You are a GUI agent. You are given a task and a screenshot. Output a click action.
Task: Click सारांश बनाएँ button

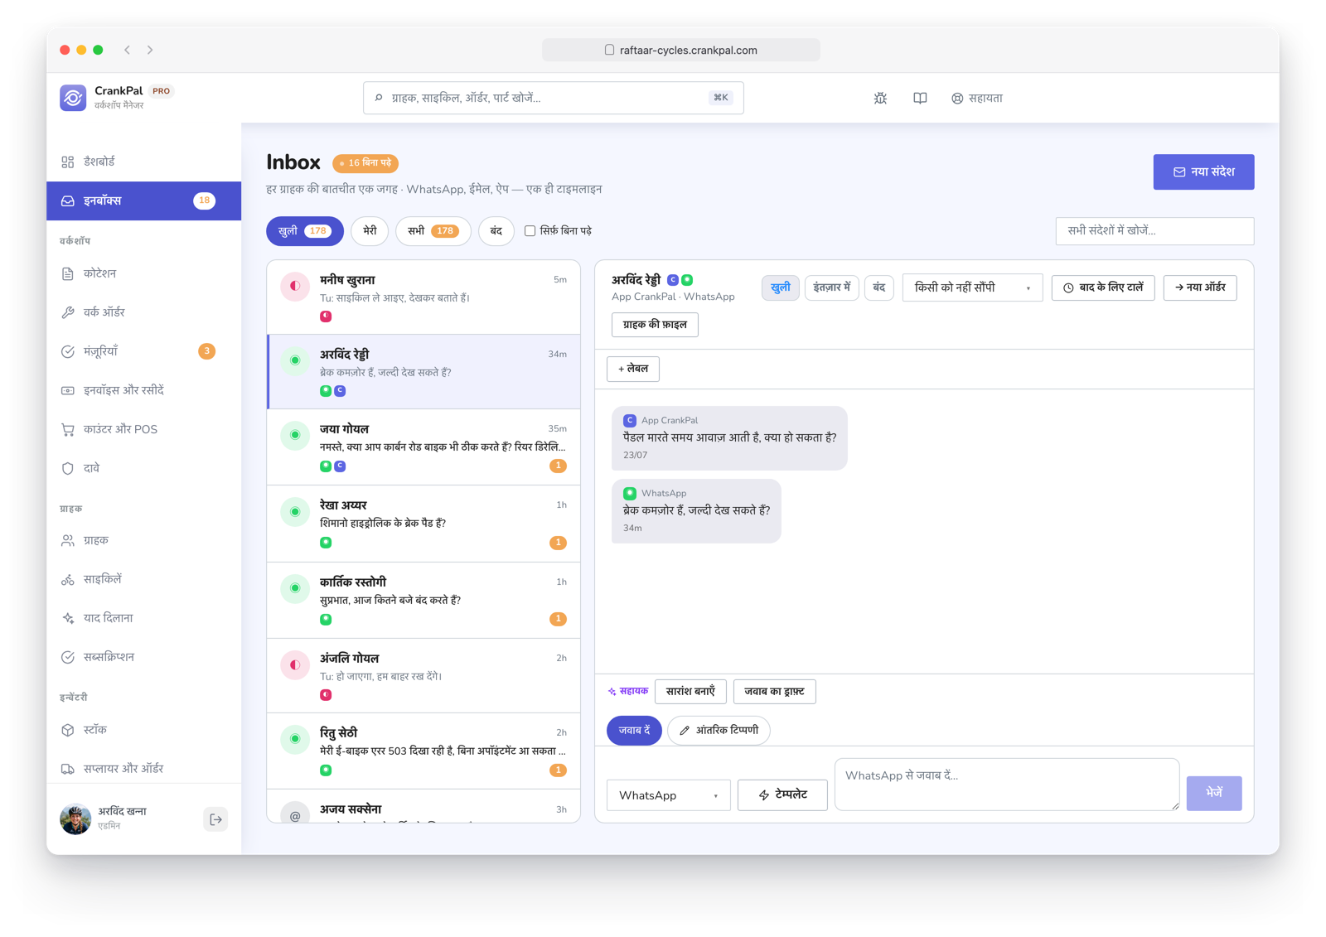click(690, 692)
